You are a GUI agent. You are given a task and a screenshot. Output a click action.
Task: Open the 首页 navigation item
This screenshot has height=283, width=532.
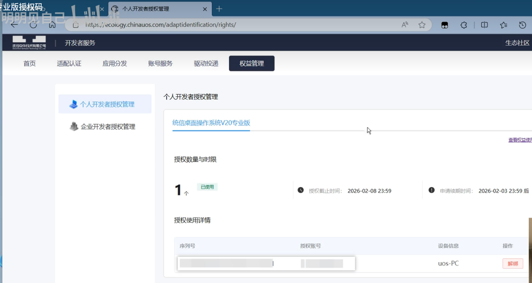click(30, 63)
